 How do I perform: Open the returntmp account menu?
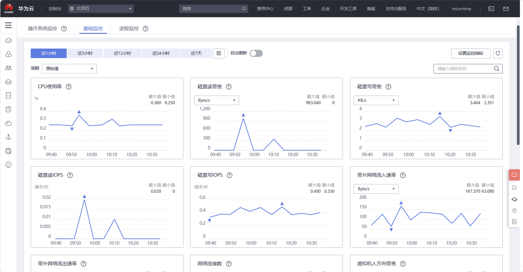click(461, 9)
